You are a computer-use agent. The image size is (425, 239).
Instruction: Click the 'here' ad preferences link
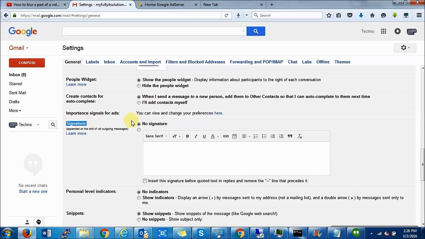click(x=218, y=113)
